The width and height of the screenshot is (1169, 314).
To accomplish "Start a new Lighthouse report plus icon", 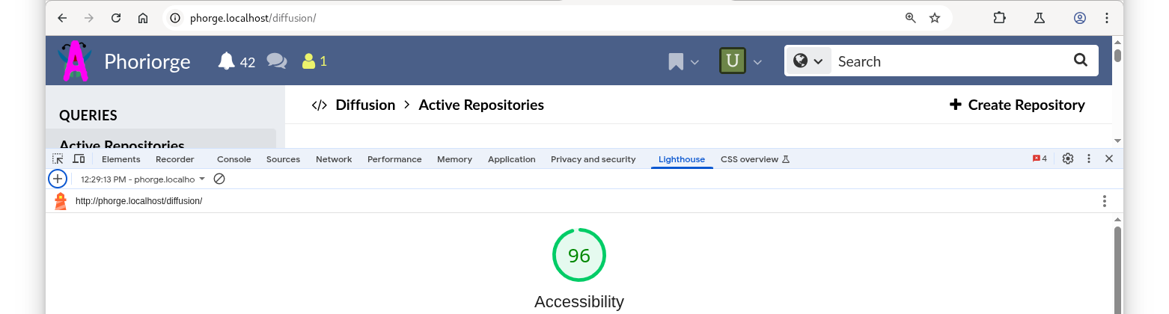I will 58,179.
